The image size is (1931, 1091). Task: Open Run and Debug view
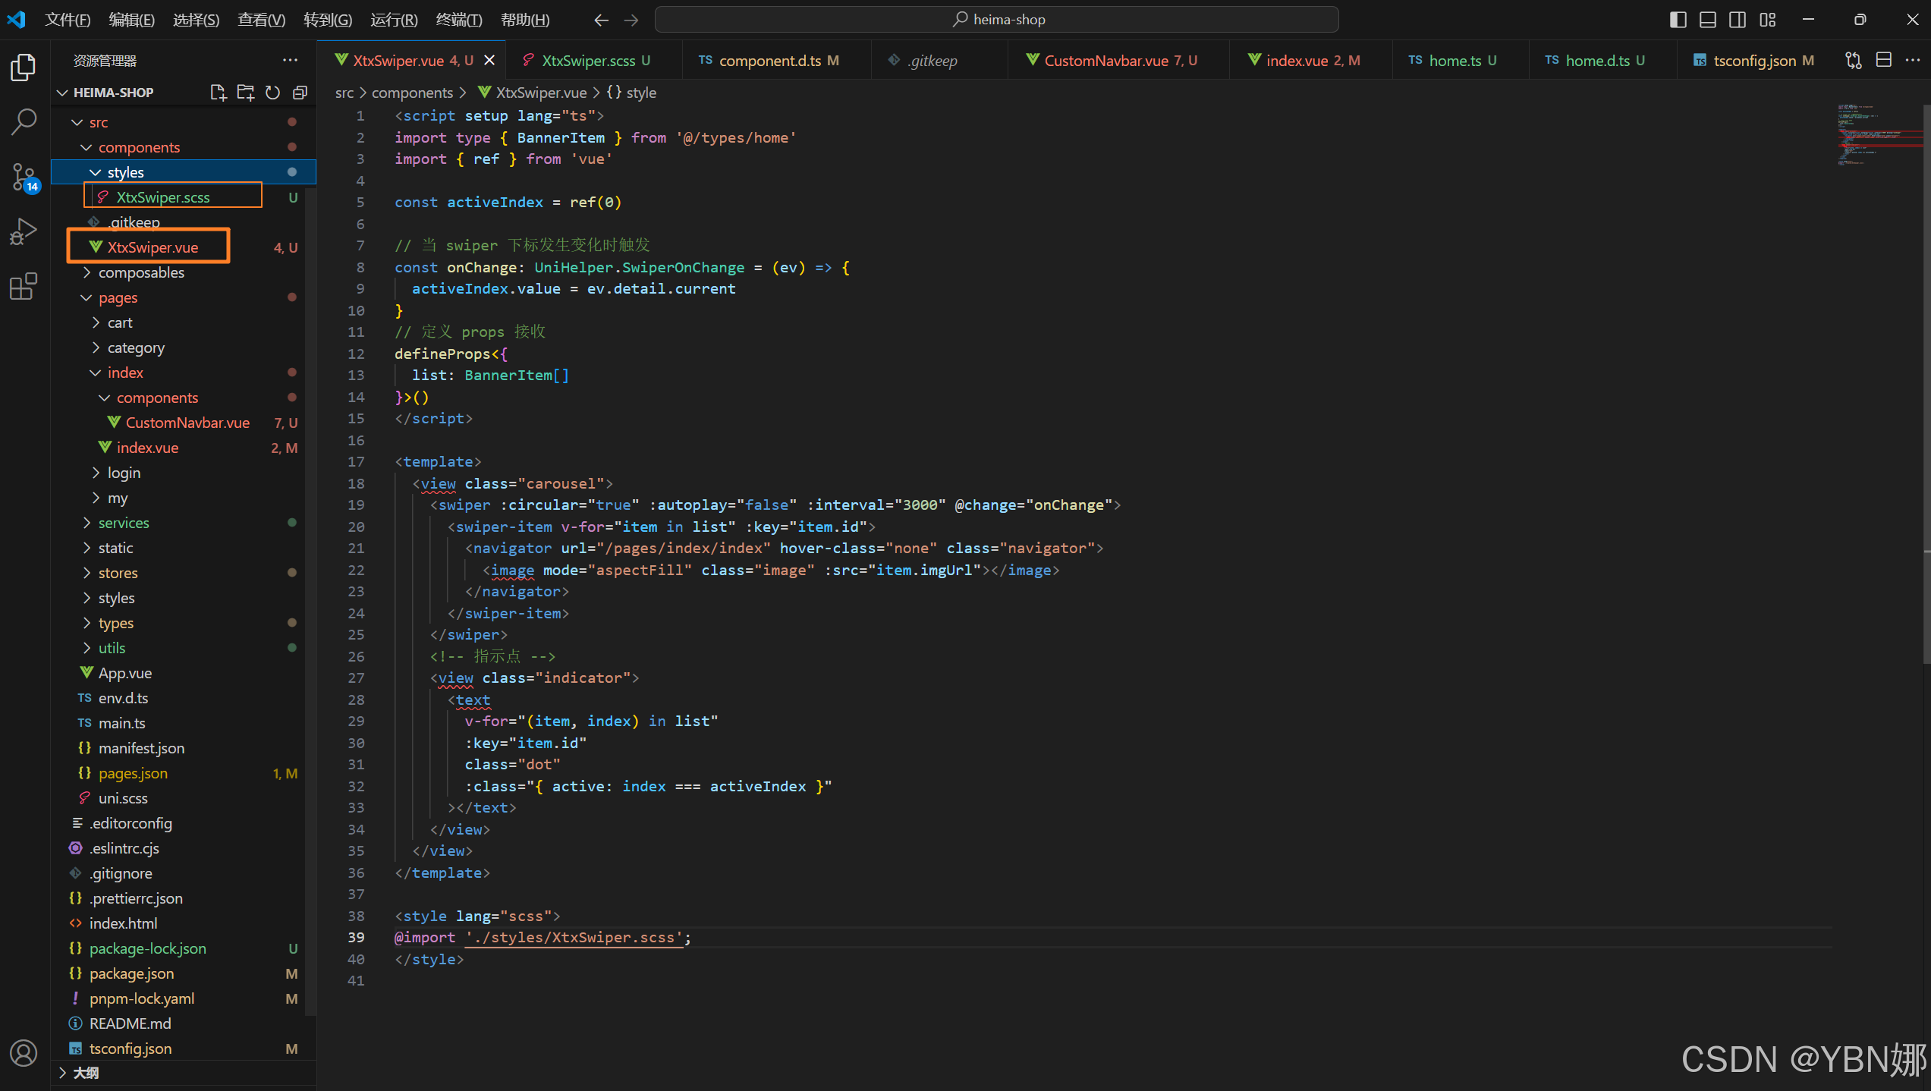point(24,231)
